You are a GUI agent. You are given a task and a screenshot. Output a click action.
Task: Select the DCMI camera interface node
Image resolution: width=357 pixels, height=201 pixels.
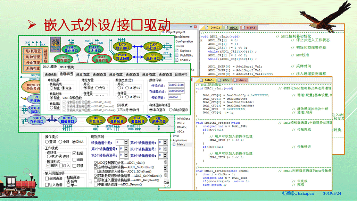(x=67, y=120)
